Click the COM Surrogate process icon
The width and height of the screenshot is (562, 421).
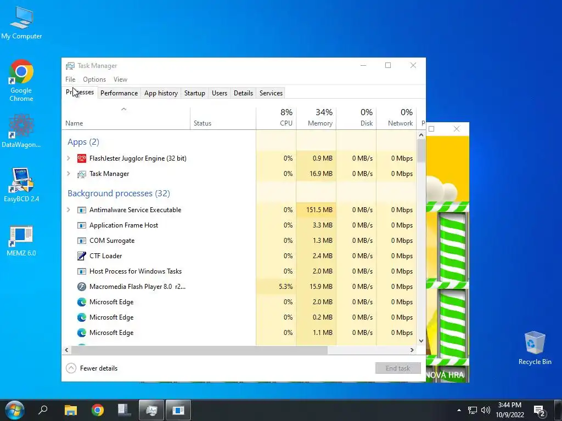(82, 241)
